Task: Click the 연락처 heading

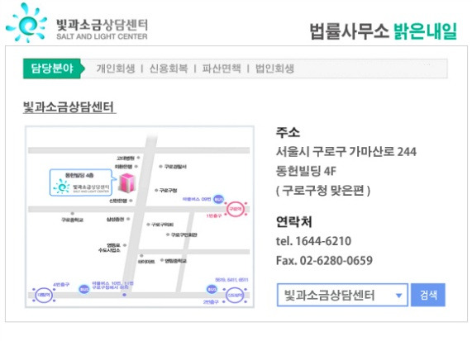Action: tap(294, 221)
